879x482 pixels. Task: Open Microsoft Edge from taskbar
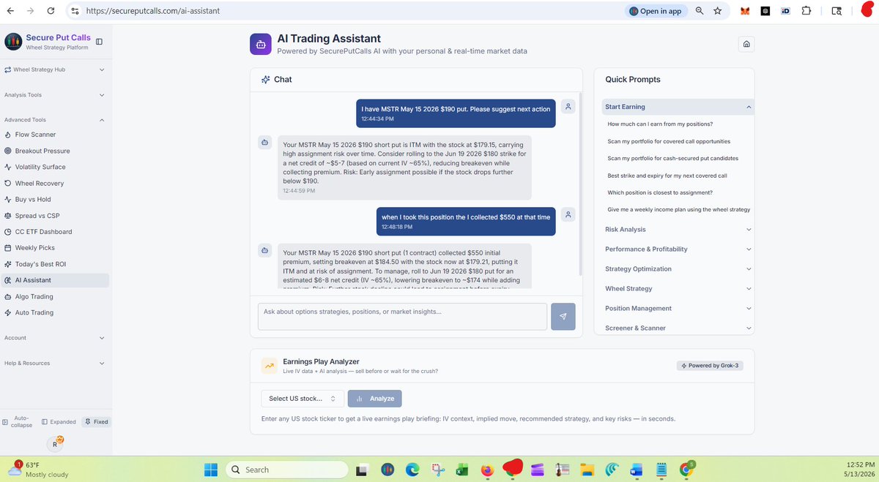click(412, 470)
